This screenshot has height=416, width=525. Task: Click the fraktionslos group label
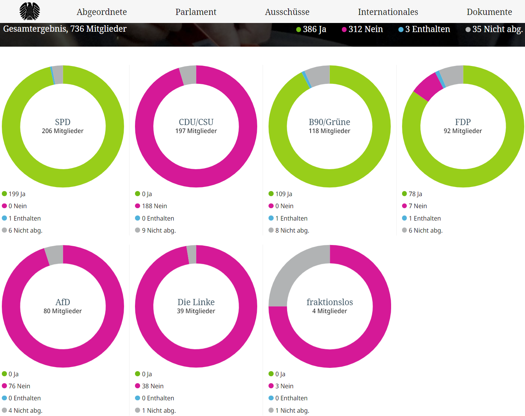click(330, 302)
